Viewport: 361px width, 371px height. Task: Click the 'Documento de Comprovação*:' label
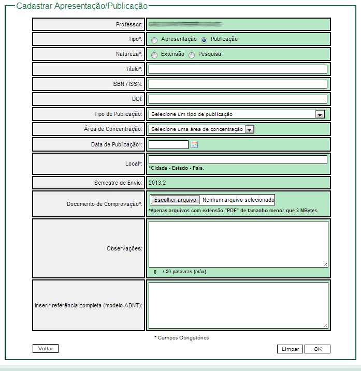coord(105,204)
